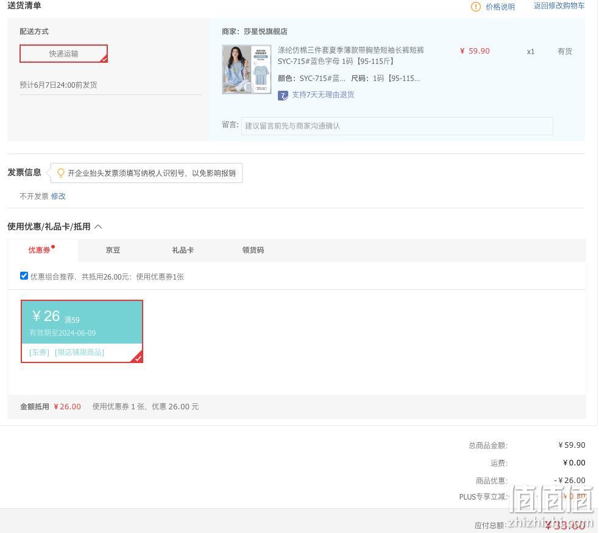Click the x1 quantity text
The width and height of the screenshot is (599, 533).
531,52
